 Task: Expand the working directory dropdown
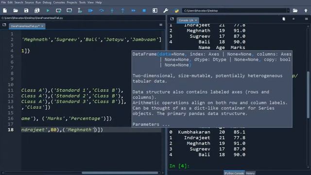coord(288,11)
